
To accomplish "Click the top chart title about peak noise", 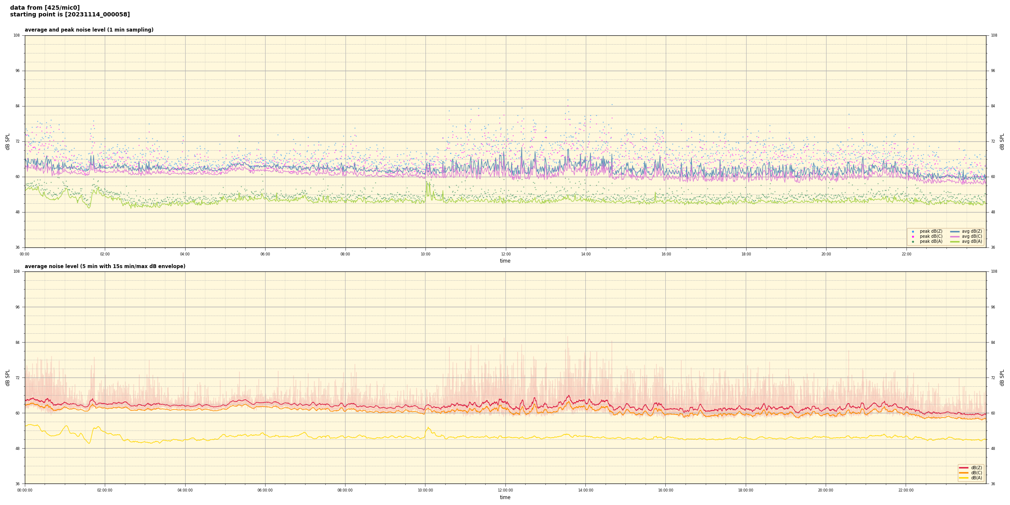I will tap(89, 30).
